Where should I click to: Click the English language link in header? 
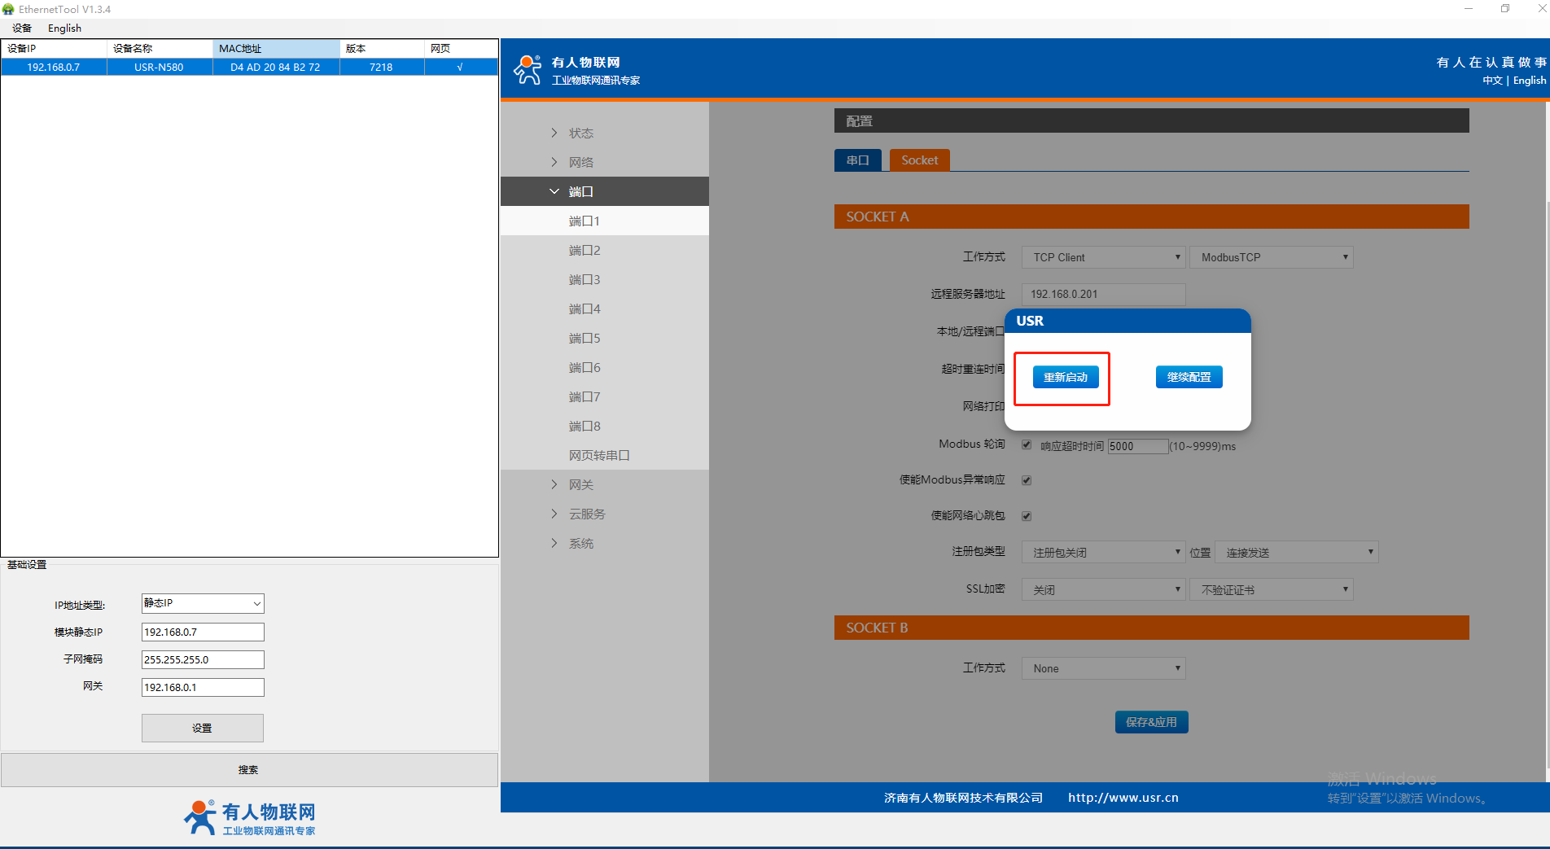point(1529,81)
